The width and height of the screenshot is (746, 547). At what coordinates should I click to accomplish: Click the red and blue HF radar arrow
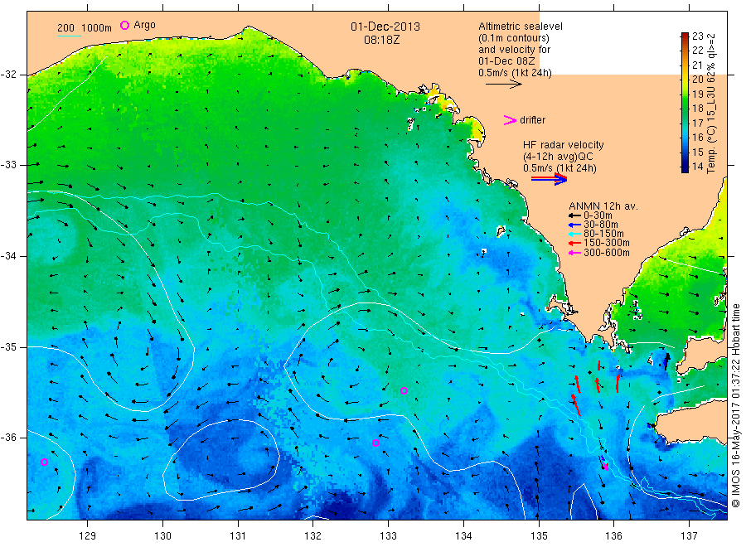click(549, 178)
